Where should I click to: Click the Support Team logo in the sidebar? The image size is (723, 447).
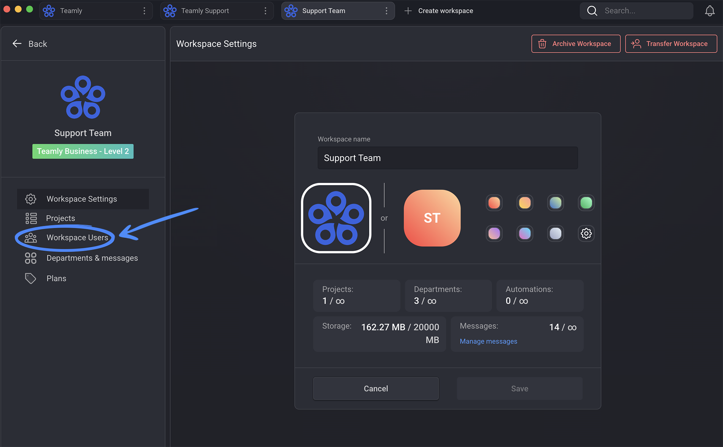click(83, 97)
